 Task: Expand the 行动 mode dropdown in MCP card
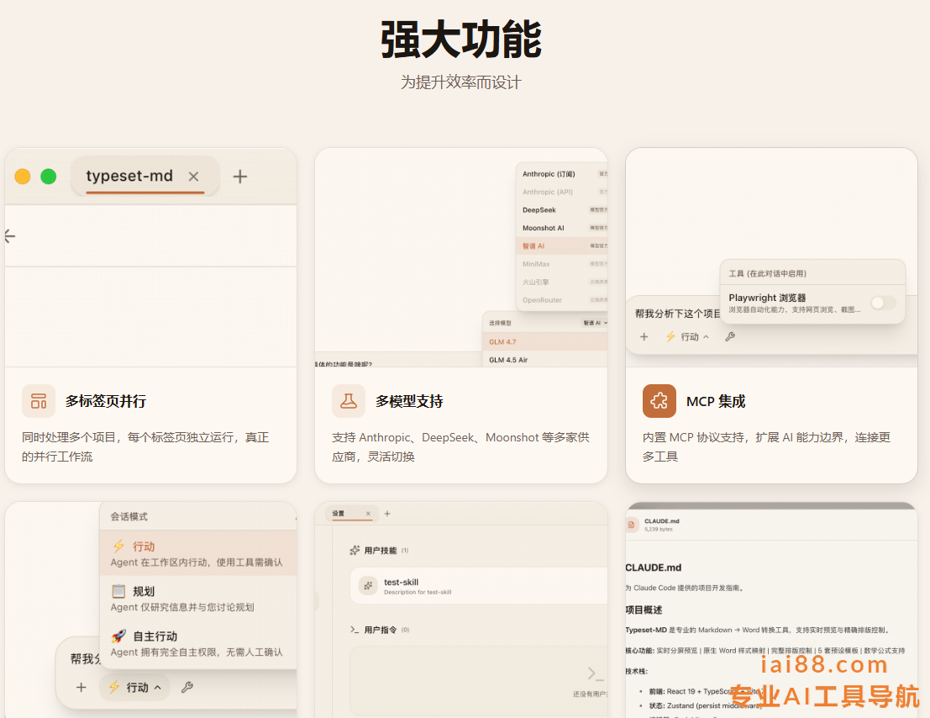coord(687,336)
